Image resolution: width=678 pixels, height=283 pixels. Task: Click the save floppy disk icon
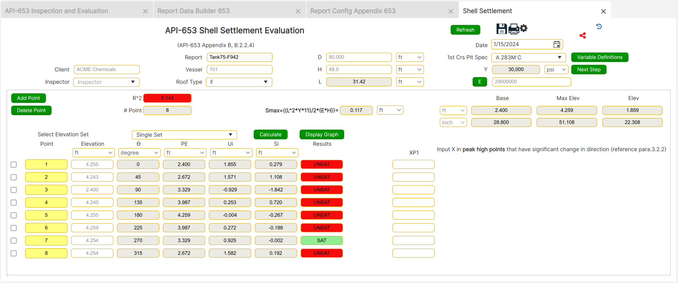click(x=501, y=29)
